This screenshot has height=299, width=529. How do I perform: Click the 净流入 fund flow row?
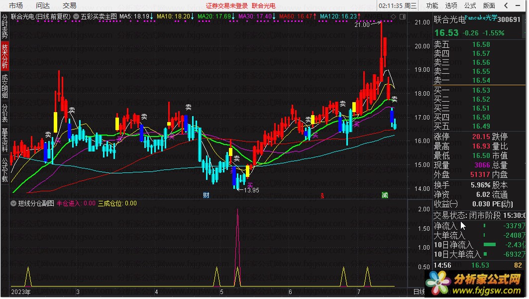pyautogui.click(x=479, y=226)
